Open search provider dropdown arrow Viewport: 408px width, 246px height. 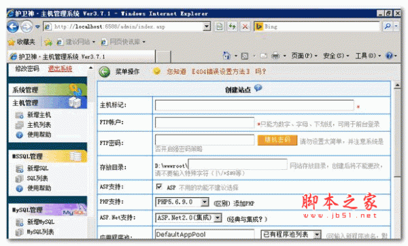pos(396,27)
